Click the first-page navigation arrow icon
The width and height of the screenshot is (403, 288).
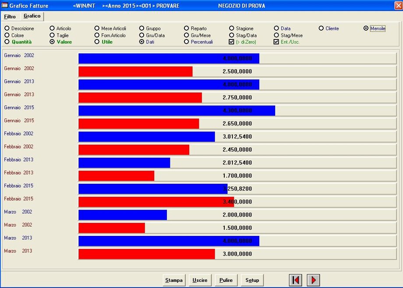[296, 280]
